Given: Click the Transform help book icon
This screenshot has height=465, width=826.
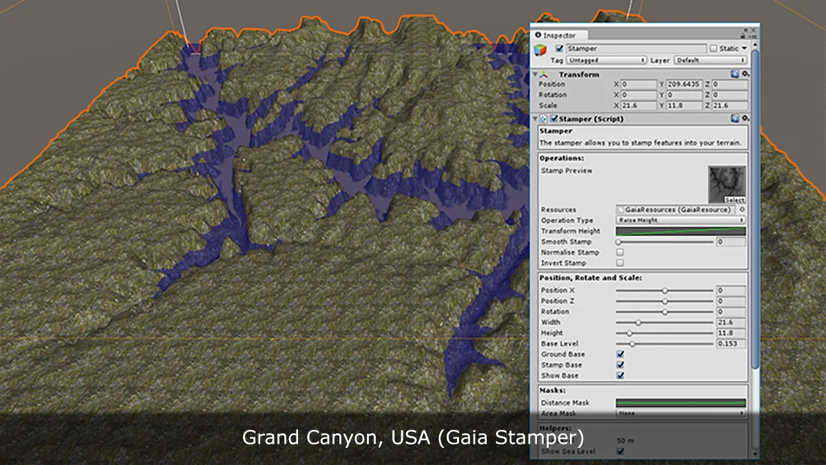Looking at the screenshot, I should pos(734,74).
